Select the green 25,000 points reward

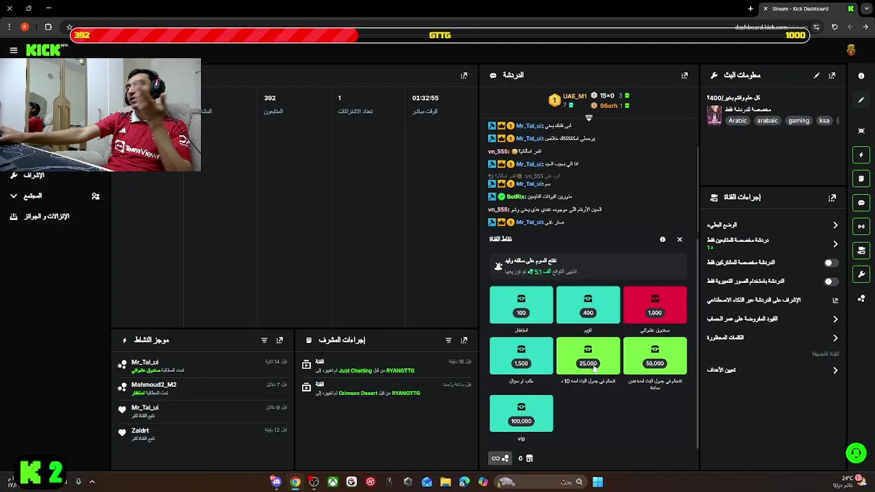pos(588,355)
